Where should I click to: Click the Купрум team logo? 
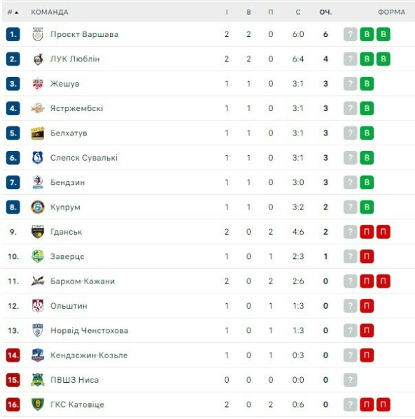point(38,207)
